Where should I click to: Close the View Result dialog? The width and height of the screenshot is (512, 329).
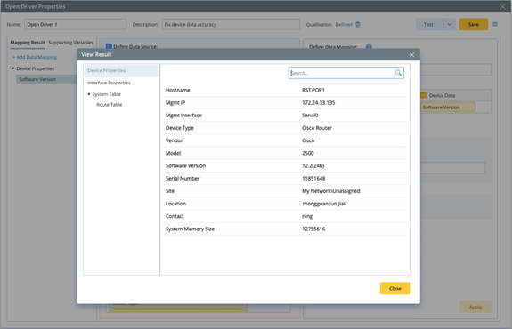(x=411, y=55)
